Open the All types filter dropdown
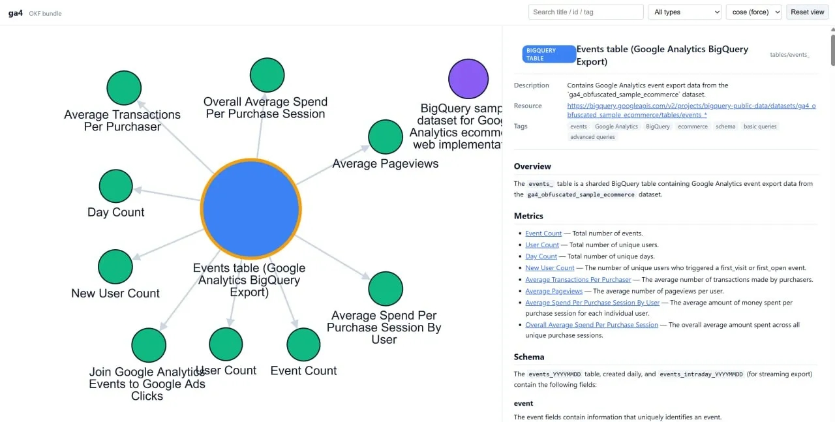Screen dimensions: 835x422 (x=684, y=12)
